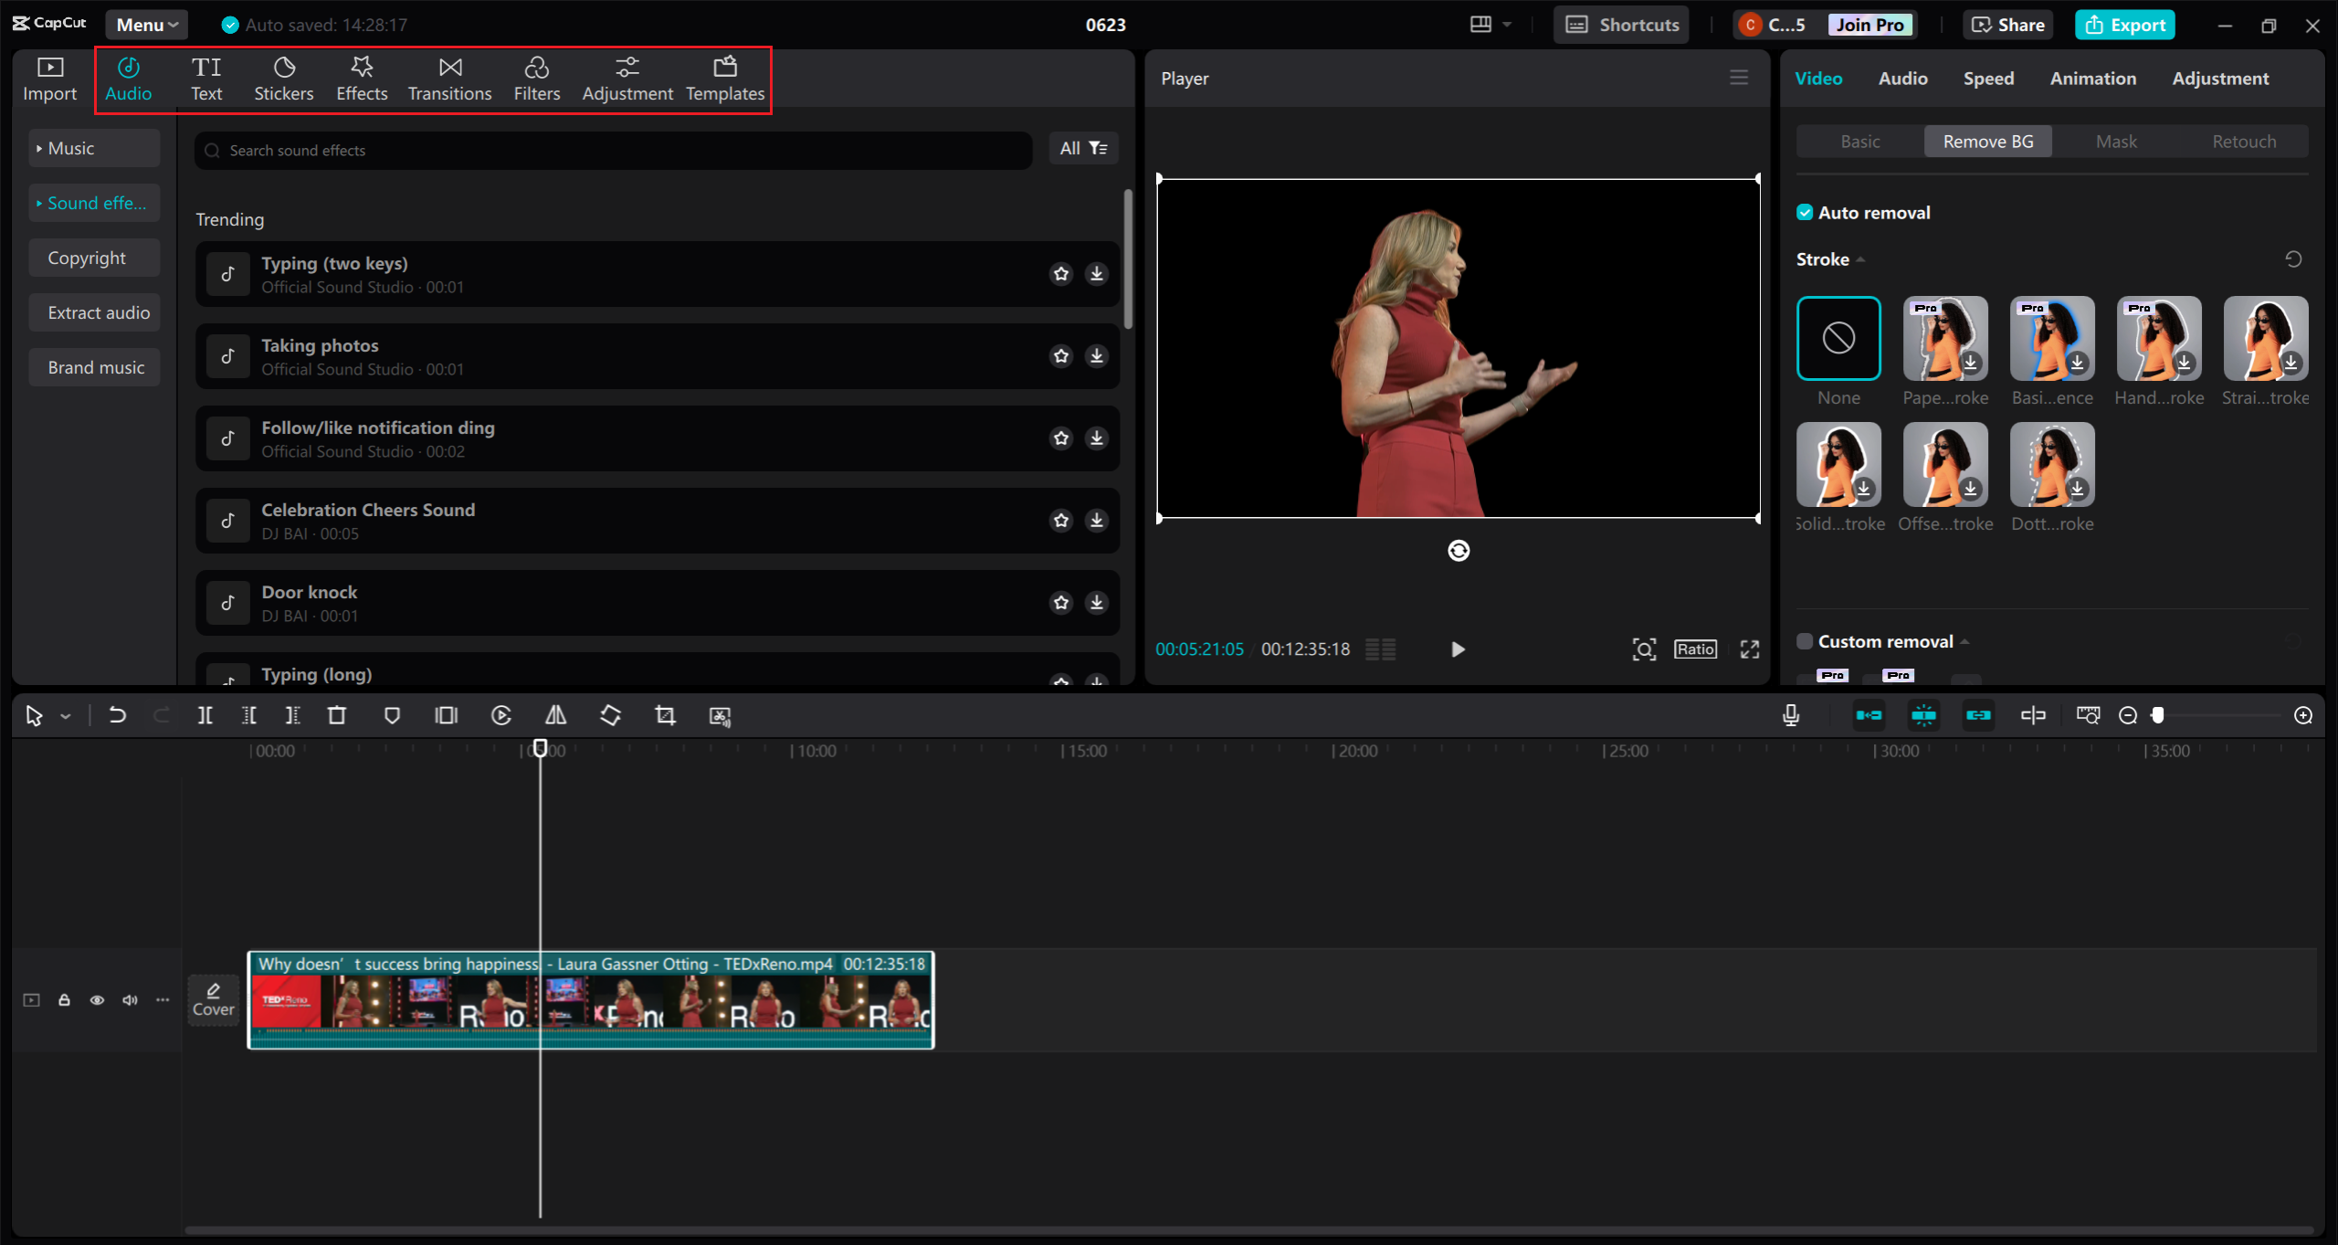Click the Delete clip trash icon

point(336,715)
